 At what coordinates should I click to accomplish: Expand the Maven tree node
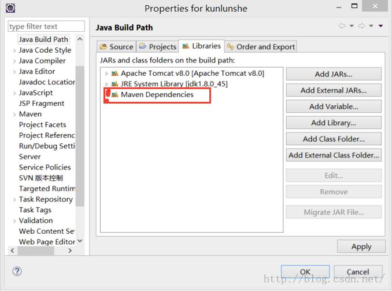[14, 115]
